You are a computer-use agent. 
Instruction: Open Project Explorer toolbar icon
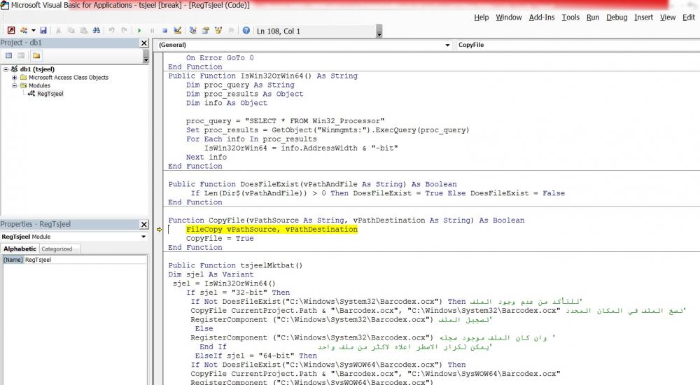point(193,31)
